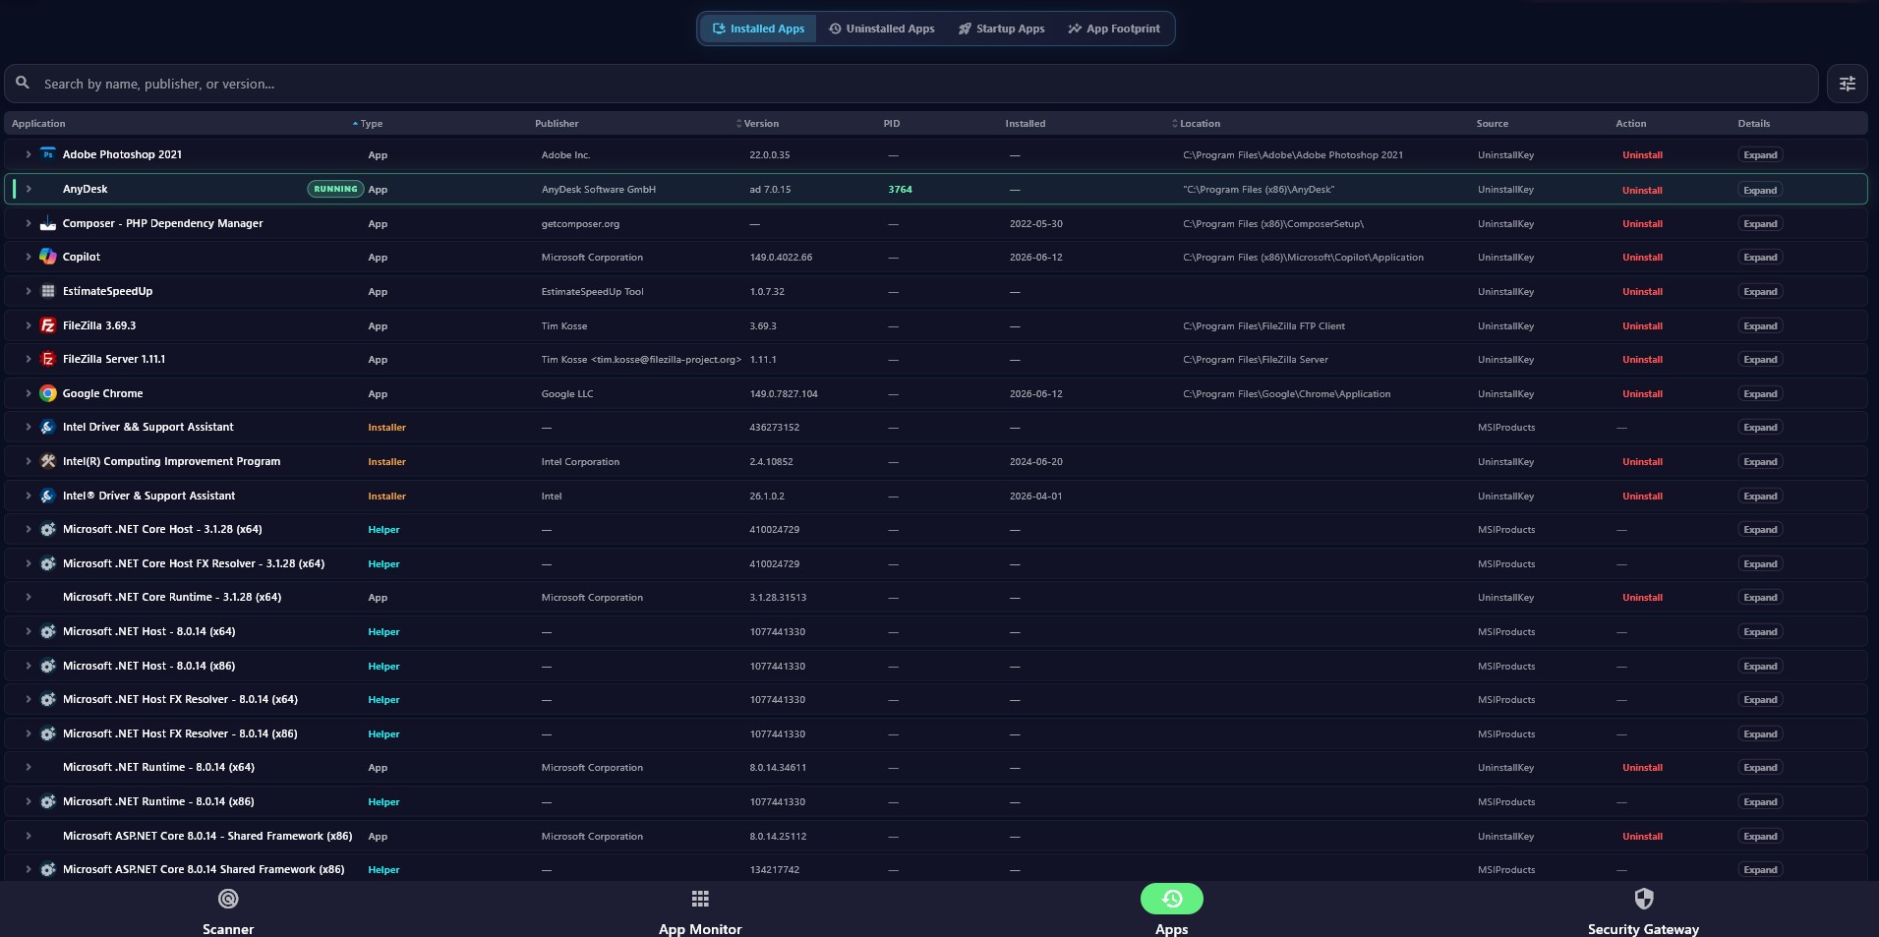Expand the Composer PHP Dependency Manager chevron
This screenshot has height=937, width=1879.
pos(29,223)
